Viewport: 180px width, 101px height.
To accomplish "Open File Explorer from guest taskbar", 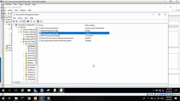I will coord(29,90).
